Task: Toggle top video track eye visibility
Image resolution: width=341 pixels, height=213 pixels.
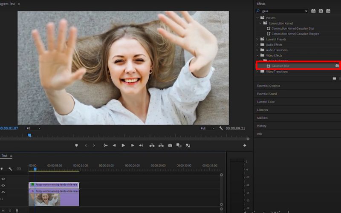Action: pyautogui.click(x=3, y=179)
